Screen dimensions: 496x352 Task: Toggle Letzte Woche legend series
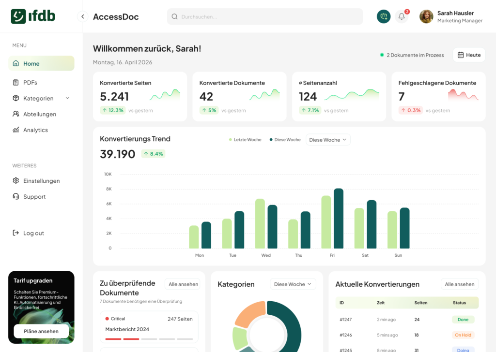point(245,140)
